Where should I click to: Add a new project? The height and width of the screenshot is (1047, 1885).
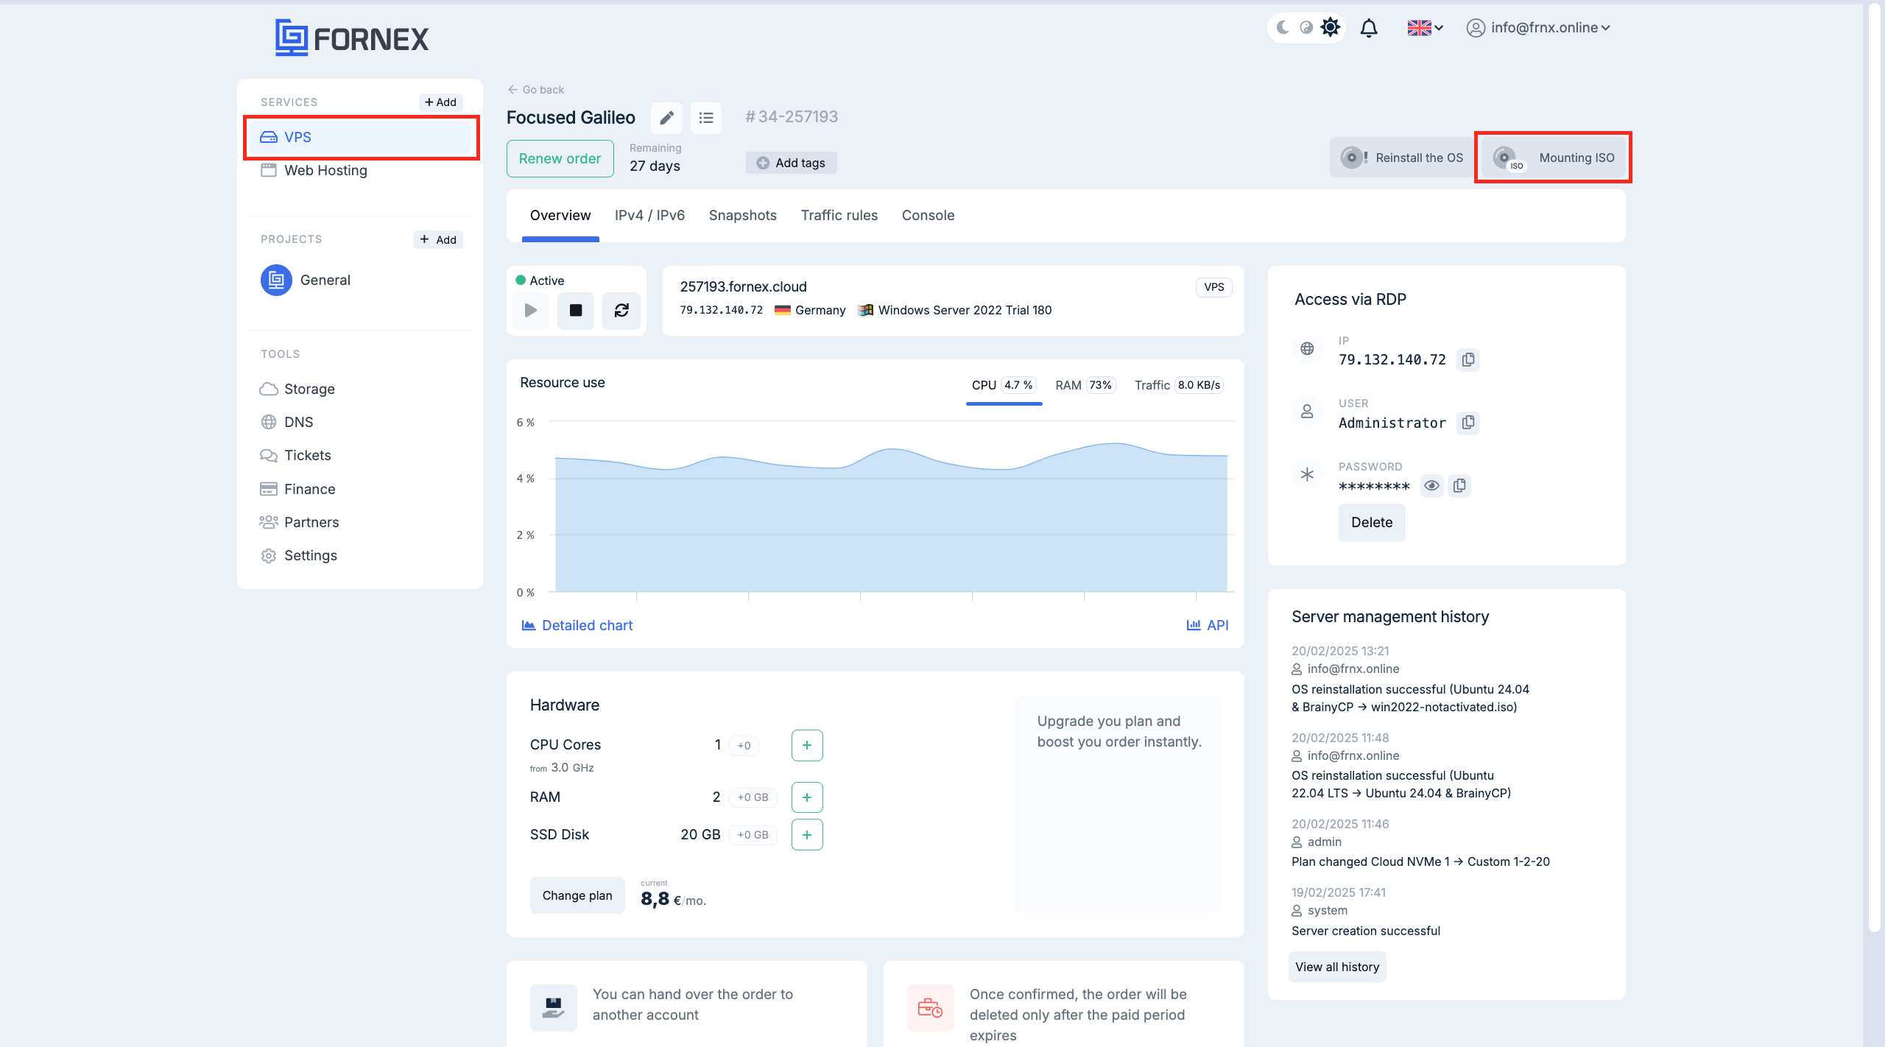(x=438, y=239)
